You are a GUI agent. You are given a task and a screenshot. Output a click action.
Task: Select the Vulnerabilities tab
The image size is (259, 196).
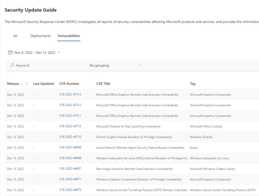(x=69, y=36)
